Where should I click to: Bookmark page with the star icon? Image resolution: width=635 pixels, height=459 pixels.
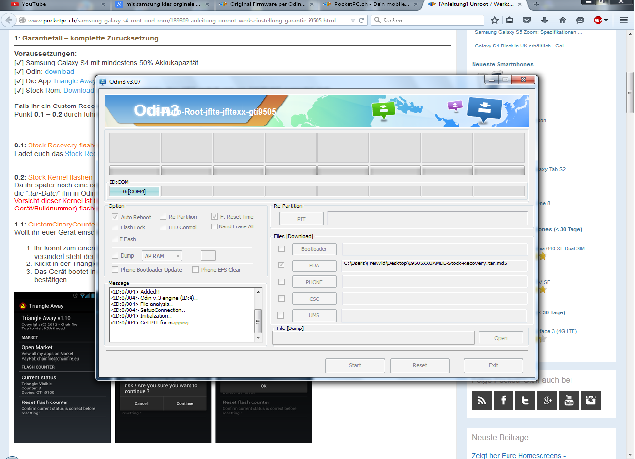point(495,20)
